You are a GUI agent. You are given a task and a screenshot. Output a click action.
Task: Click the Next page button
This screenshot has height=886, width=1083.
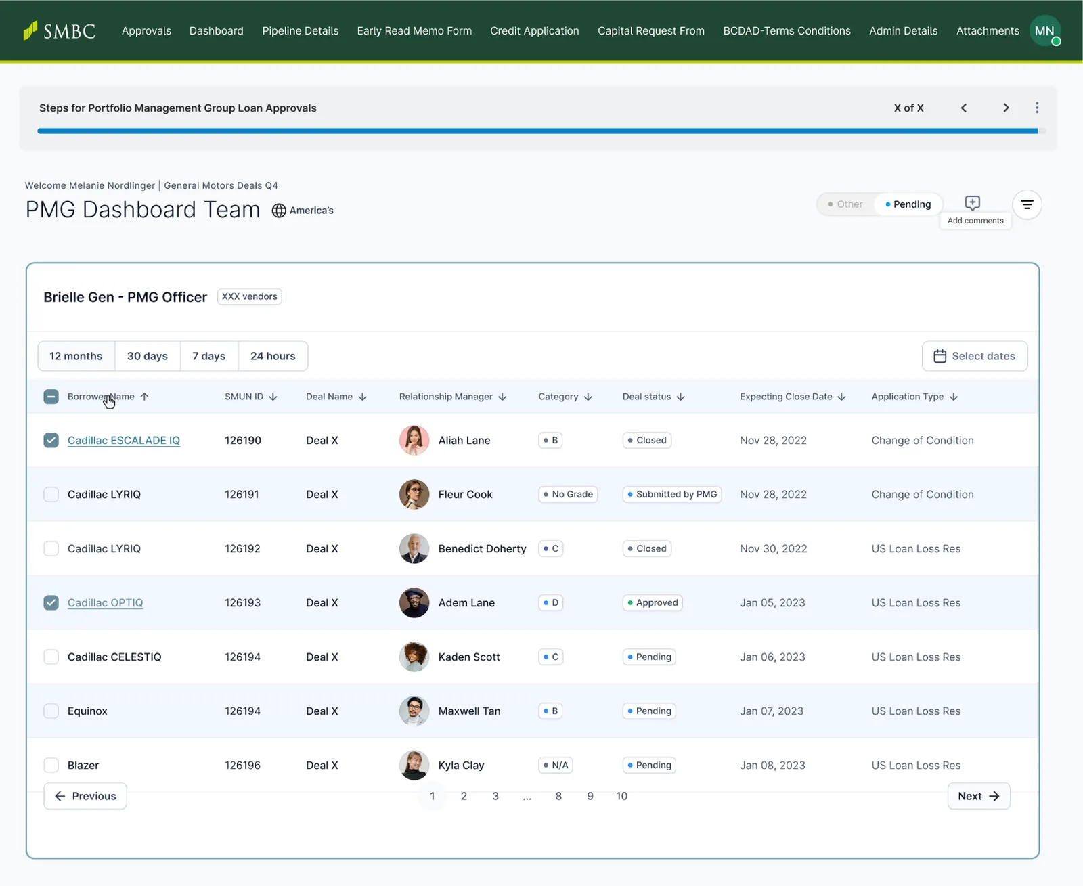click(x=979, y=796)
